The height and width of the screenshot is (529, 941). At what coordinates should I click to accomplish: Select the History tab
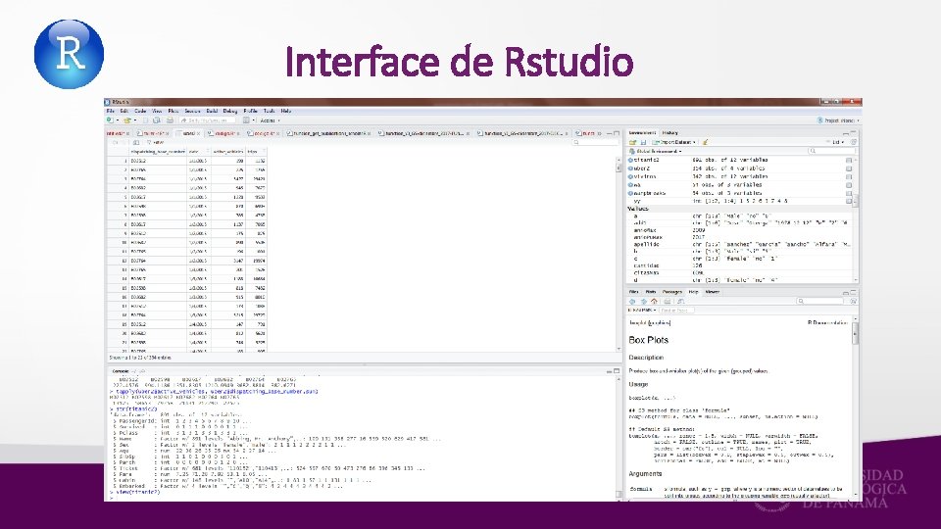670,132
